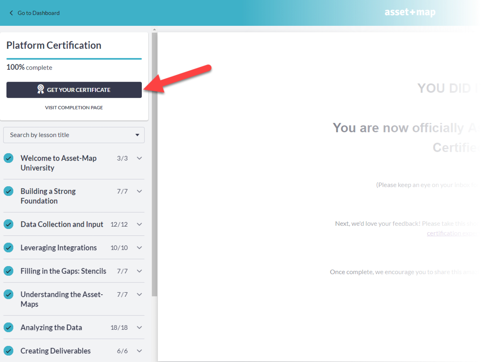Screen dimensions: 481x362
Task: Click the Leveraging Integrations checkmark icon
Action: (9, 248)
